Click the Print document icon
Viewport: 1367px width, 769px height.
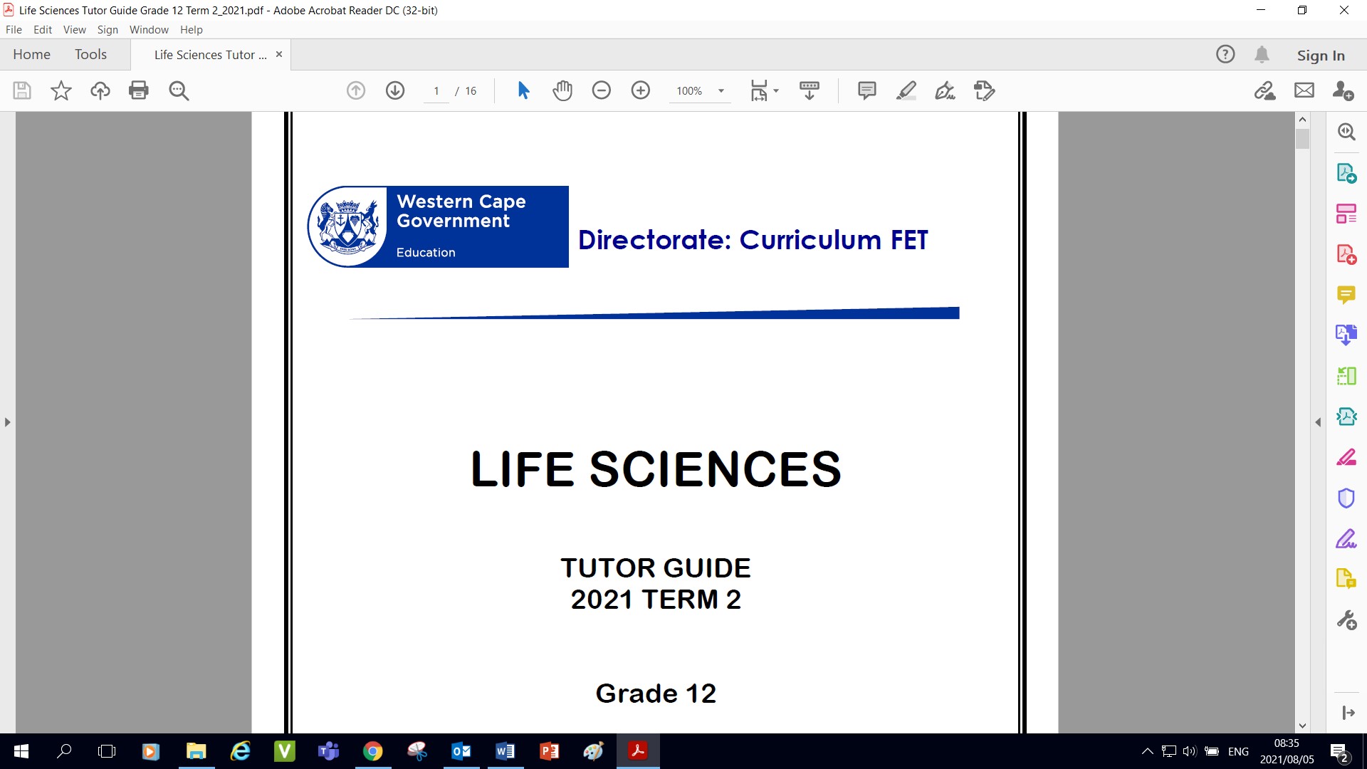[x=139, y=90]
